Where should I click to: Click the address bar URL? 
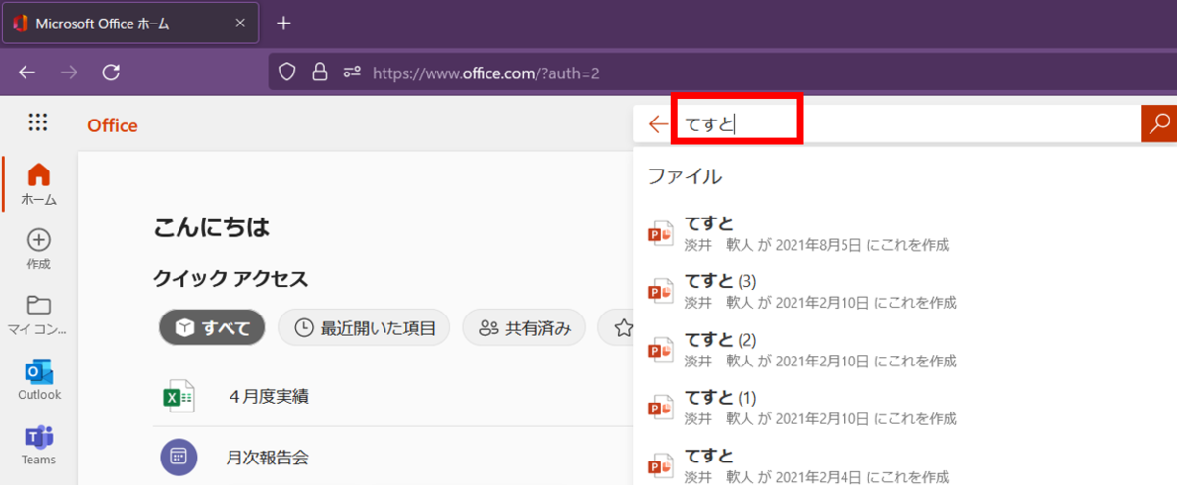[x=486, y=73]
